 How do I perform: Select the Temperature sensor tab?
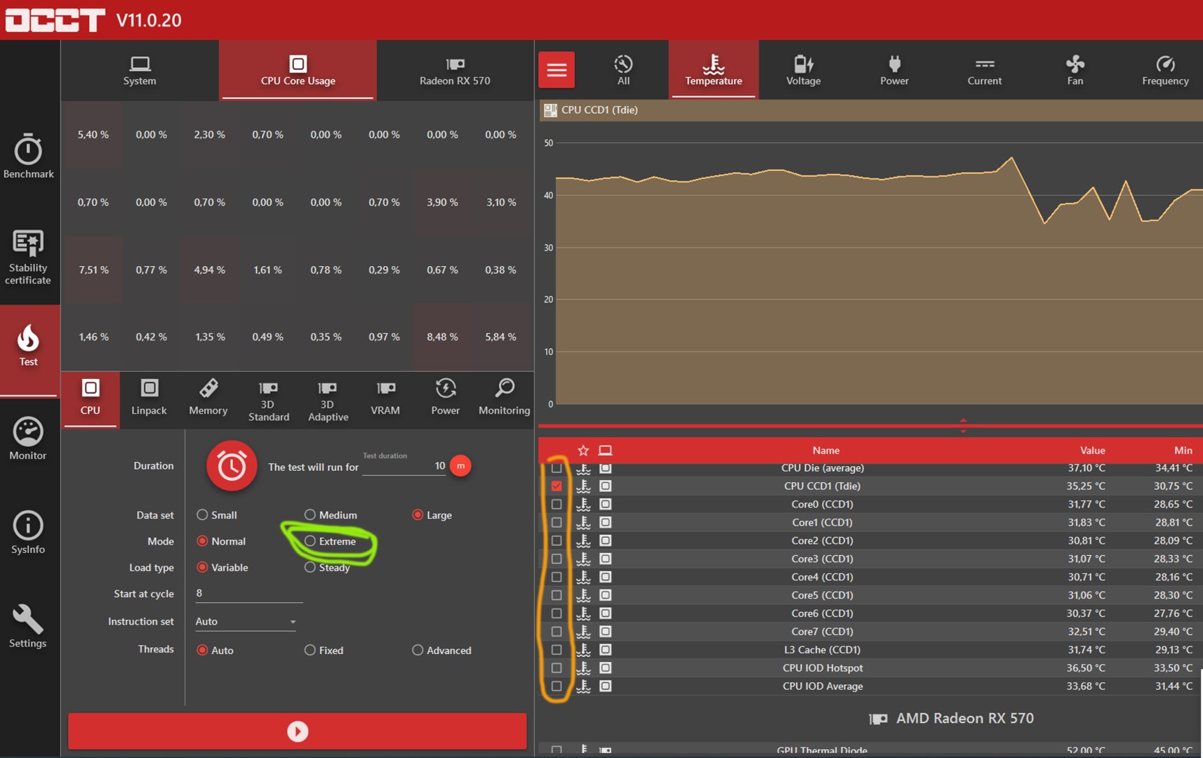click(x=713, y=70)
